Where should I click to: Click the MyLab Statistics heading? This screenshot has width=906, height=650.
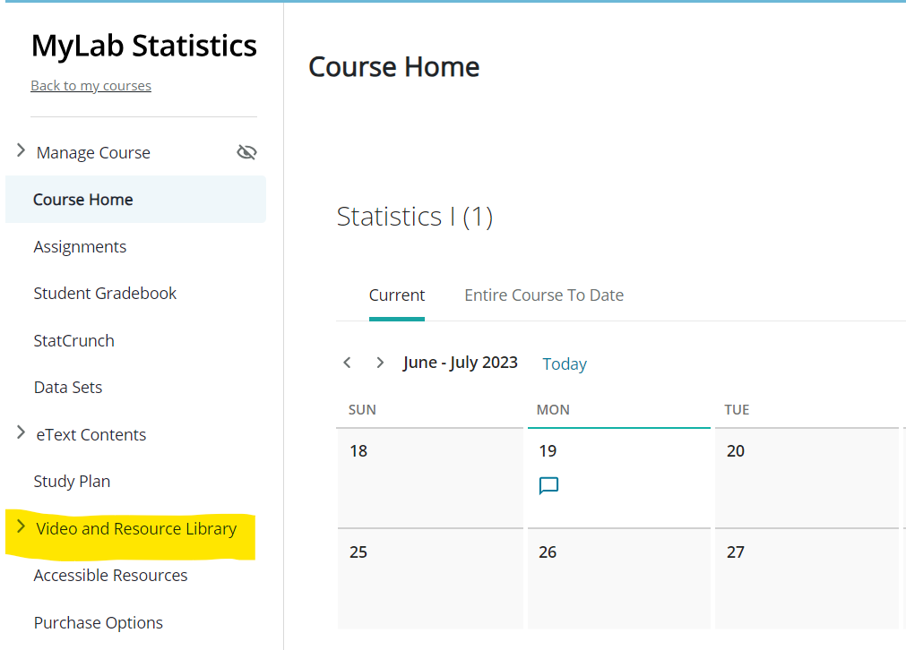coord(144,46)
